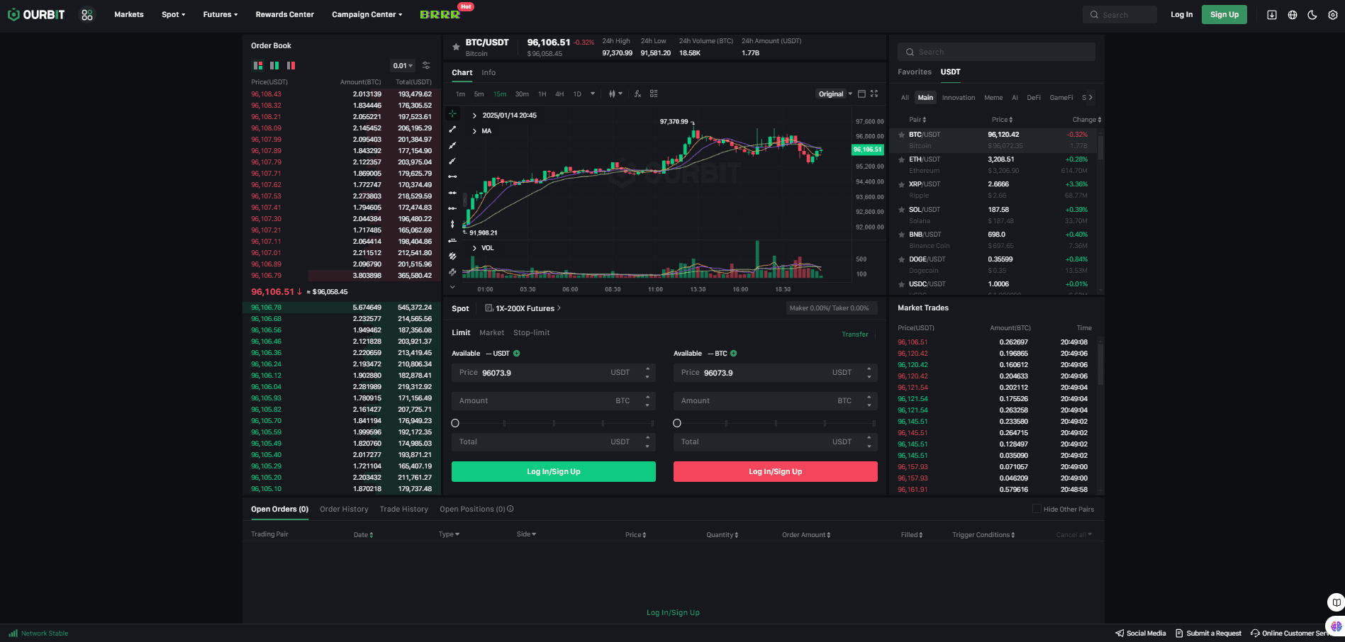Open the Favorites pairs tab
1345x642 pixels.
tap(915, 72)
